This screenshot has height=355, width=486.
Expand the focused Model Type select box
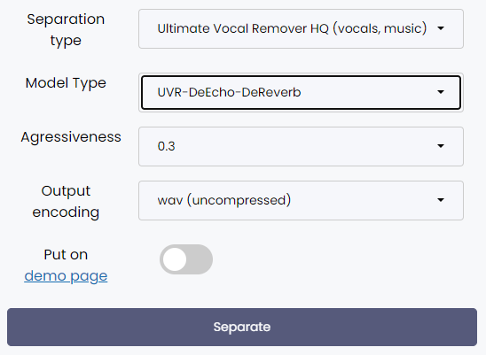tap(301, 93)
